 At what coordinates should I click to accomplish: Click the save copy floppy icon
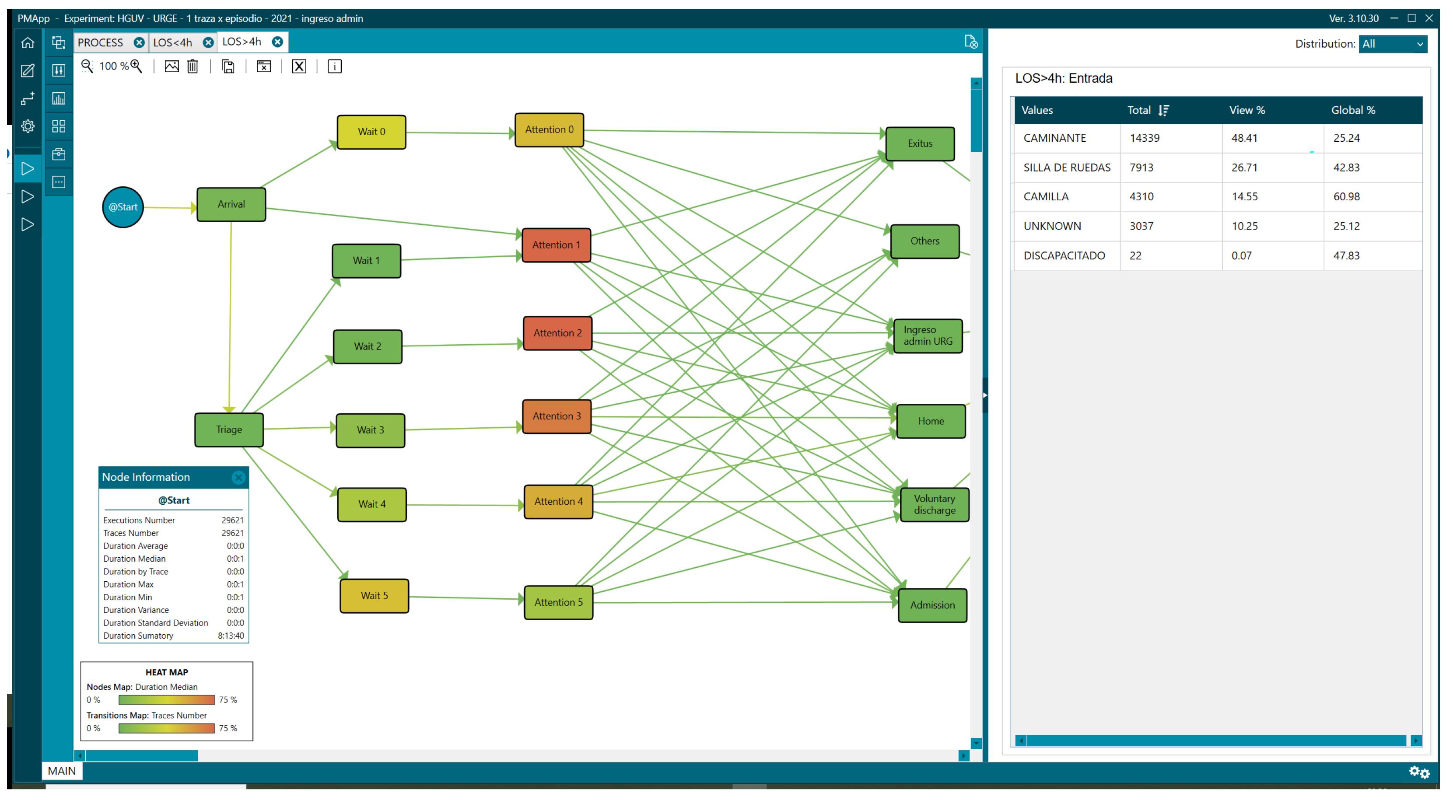click(228, 66)
